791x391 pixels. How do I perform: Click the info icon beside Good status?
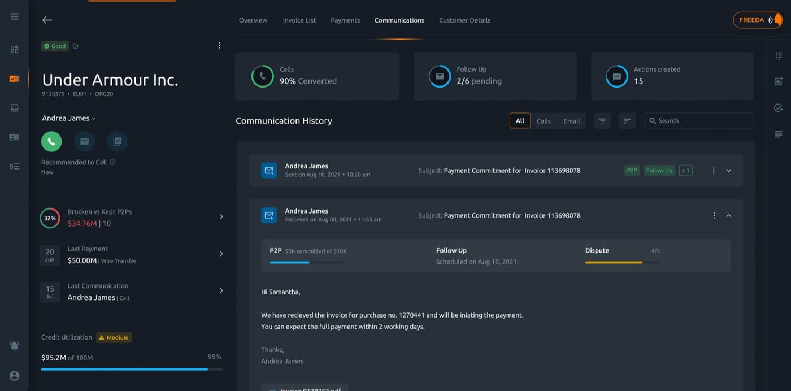pos(76,46)
